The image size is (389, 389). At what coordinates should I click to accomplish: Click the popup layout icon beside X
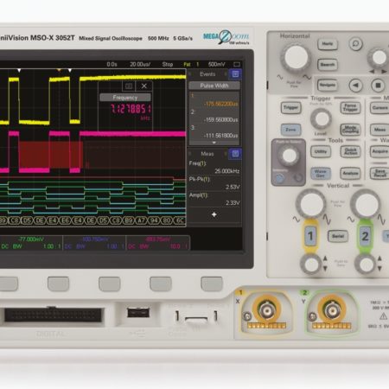[129, 86]
